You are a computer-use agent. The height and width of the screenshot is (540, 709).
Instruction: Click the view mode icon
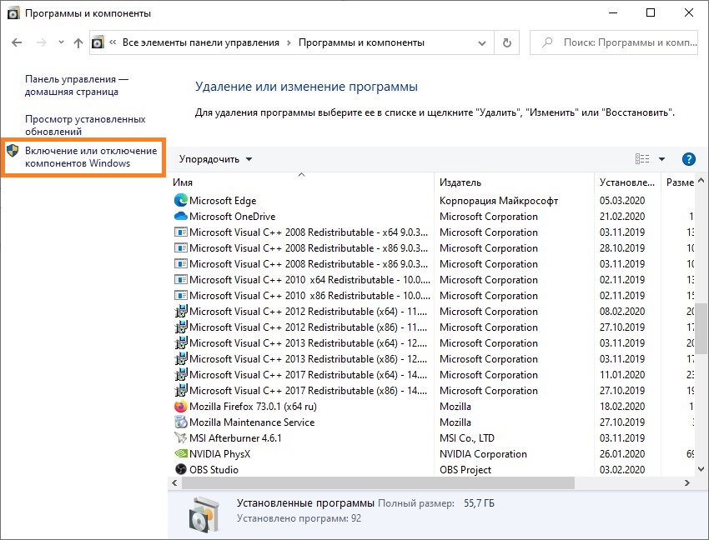click(x=641, y=159)
